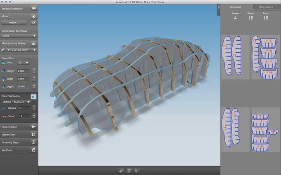Click the Curve count field showing 10
The height and width of the screenshot is (175, 281).
click(24, 116)
